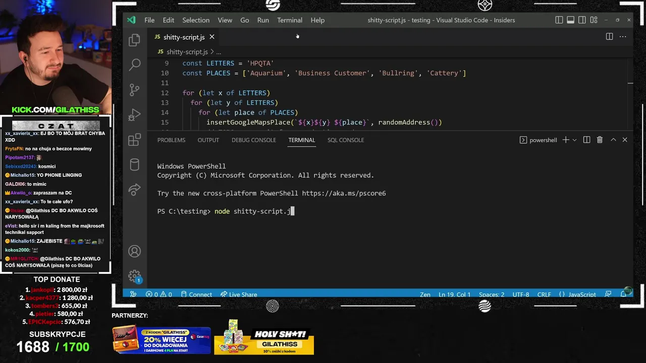The image size is (646, 363).
Task: Toggle the primary side bar layout icon
Action: [x=559, y=20]
